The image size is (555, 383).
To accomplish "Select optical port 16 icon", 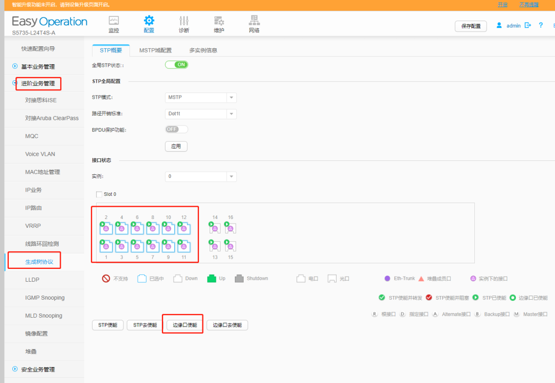I will pyautogui.click(x=230, y=228).
